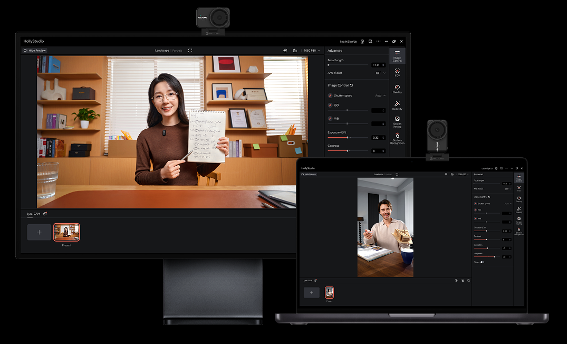Screen dimensions: 567x344
Task: Open the FOV panel on the large monitor
Action: click(397, 72)
